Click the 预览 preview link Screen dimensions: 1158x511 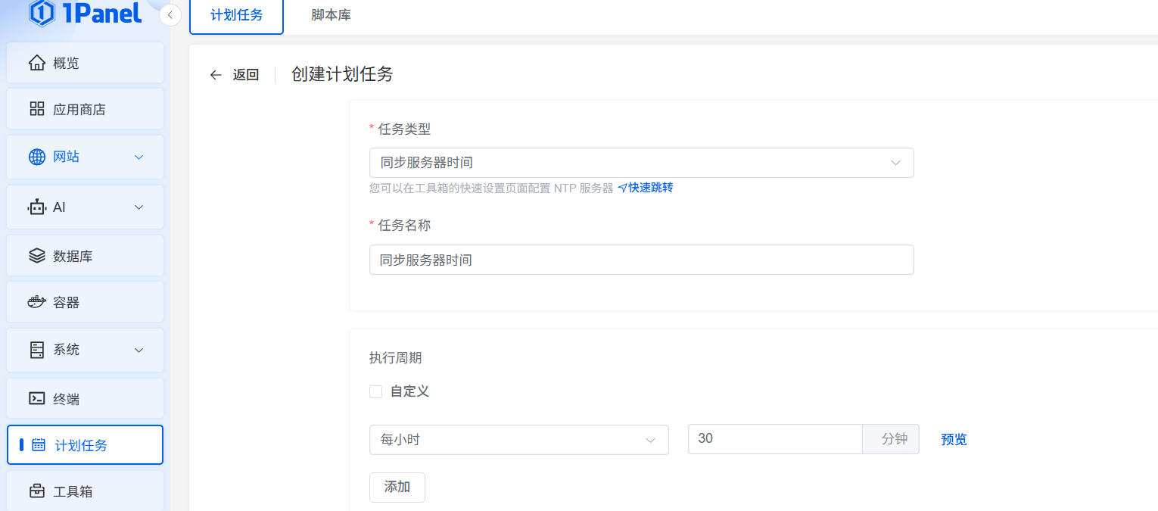point(953,440)
